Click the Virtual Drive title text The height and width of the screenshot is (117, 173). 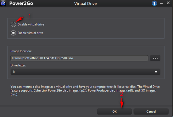pyautogui.click(x=86, y=3)
